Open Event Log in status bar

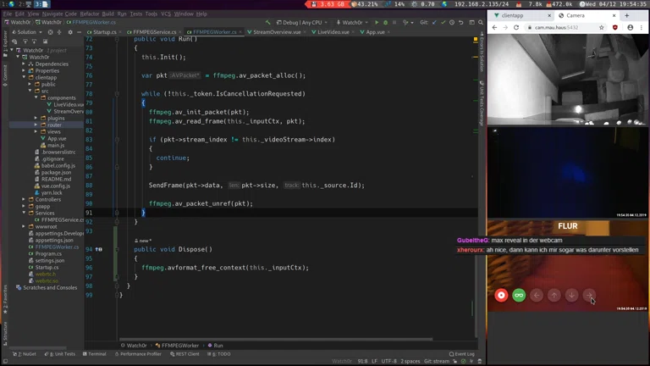(x=462, y=354)
